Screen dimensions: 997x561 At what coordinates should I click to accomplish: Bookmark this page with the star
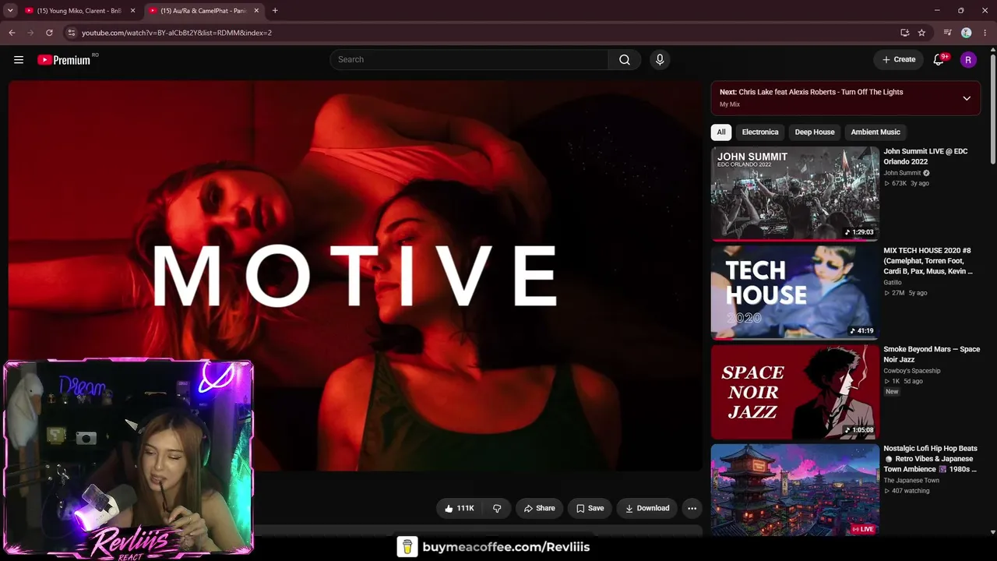point(921,33)
